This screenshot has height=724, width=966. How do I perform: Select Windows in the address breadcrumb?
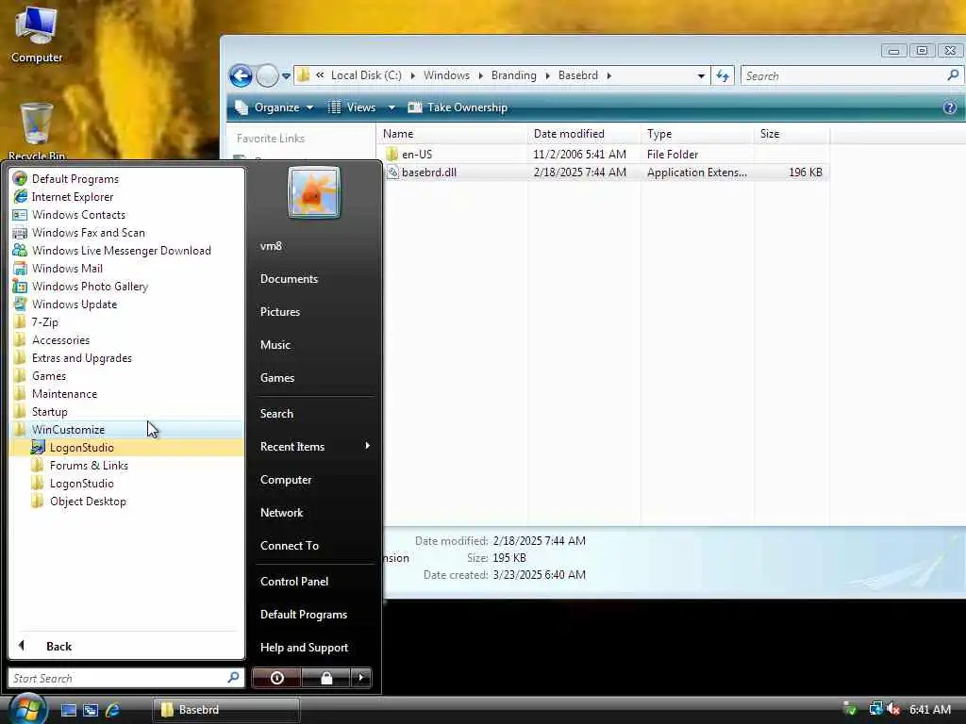(446, 75)
